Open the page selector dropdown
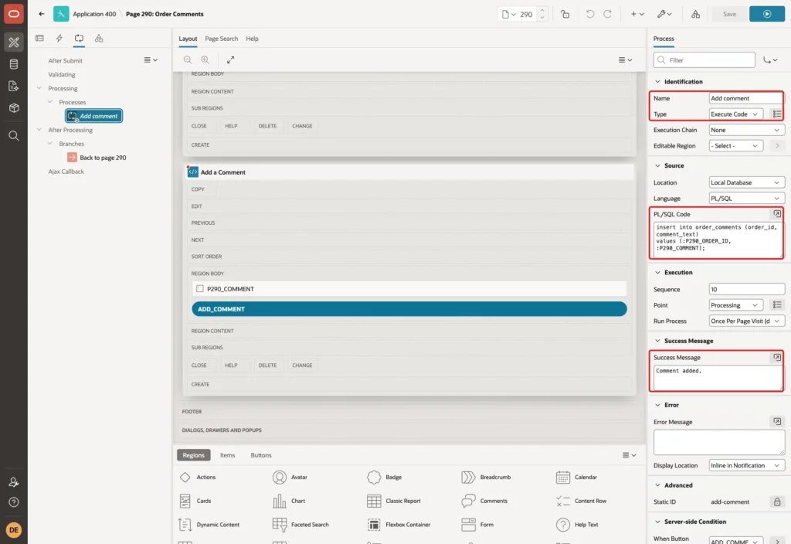 508,14
